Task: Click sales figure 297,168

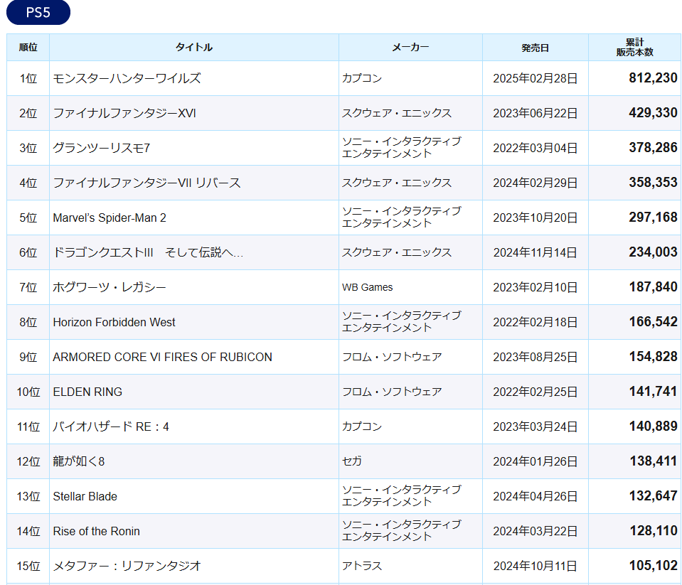Action: click(653, 218)
